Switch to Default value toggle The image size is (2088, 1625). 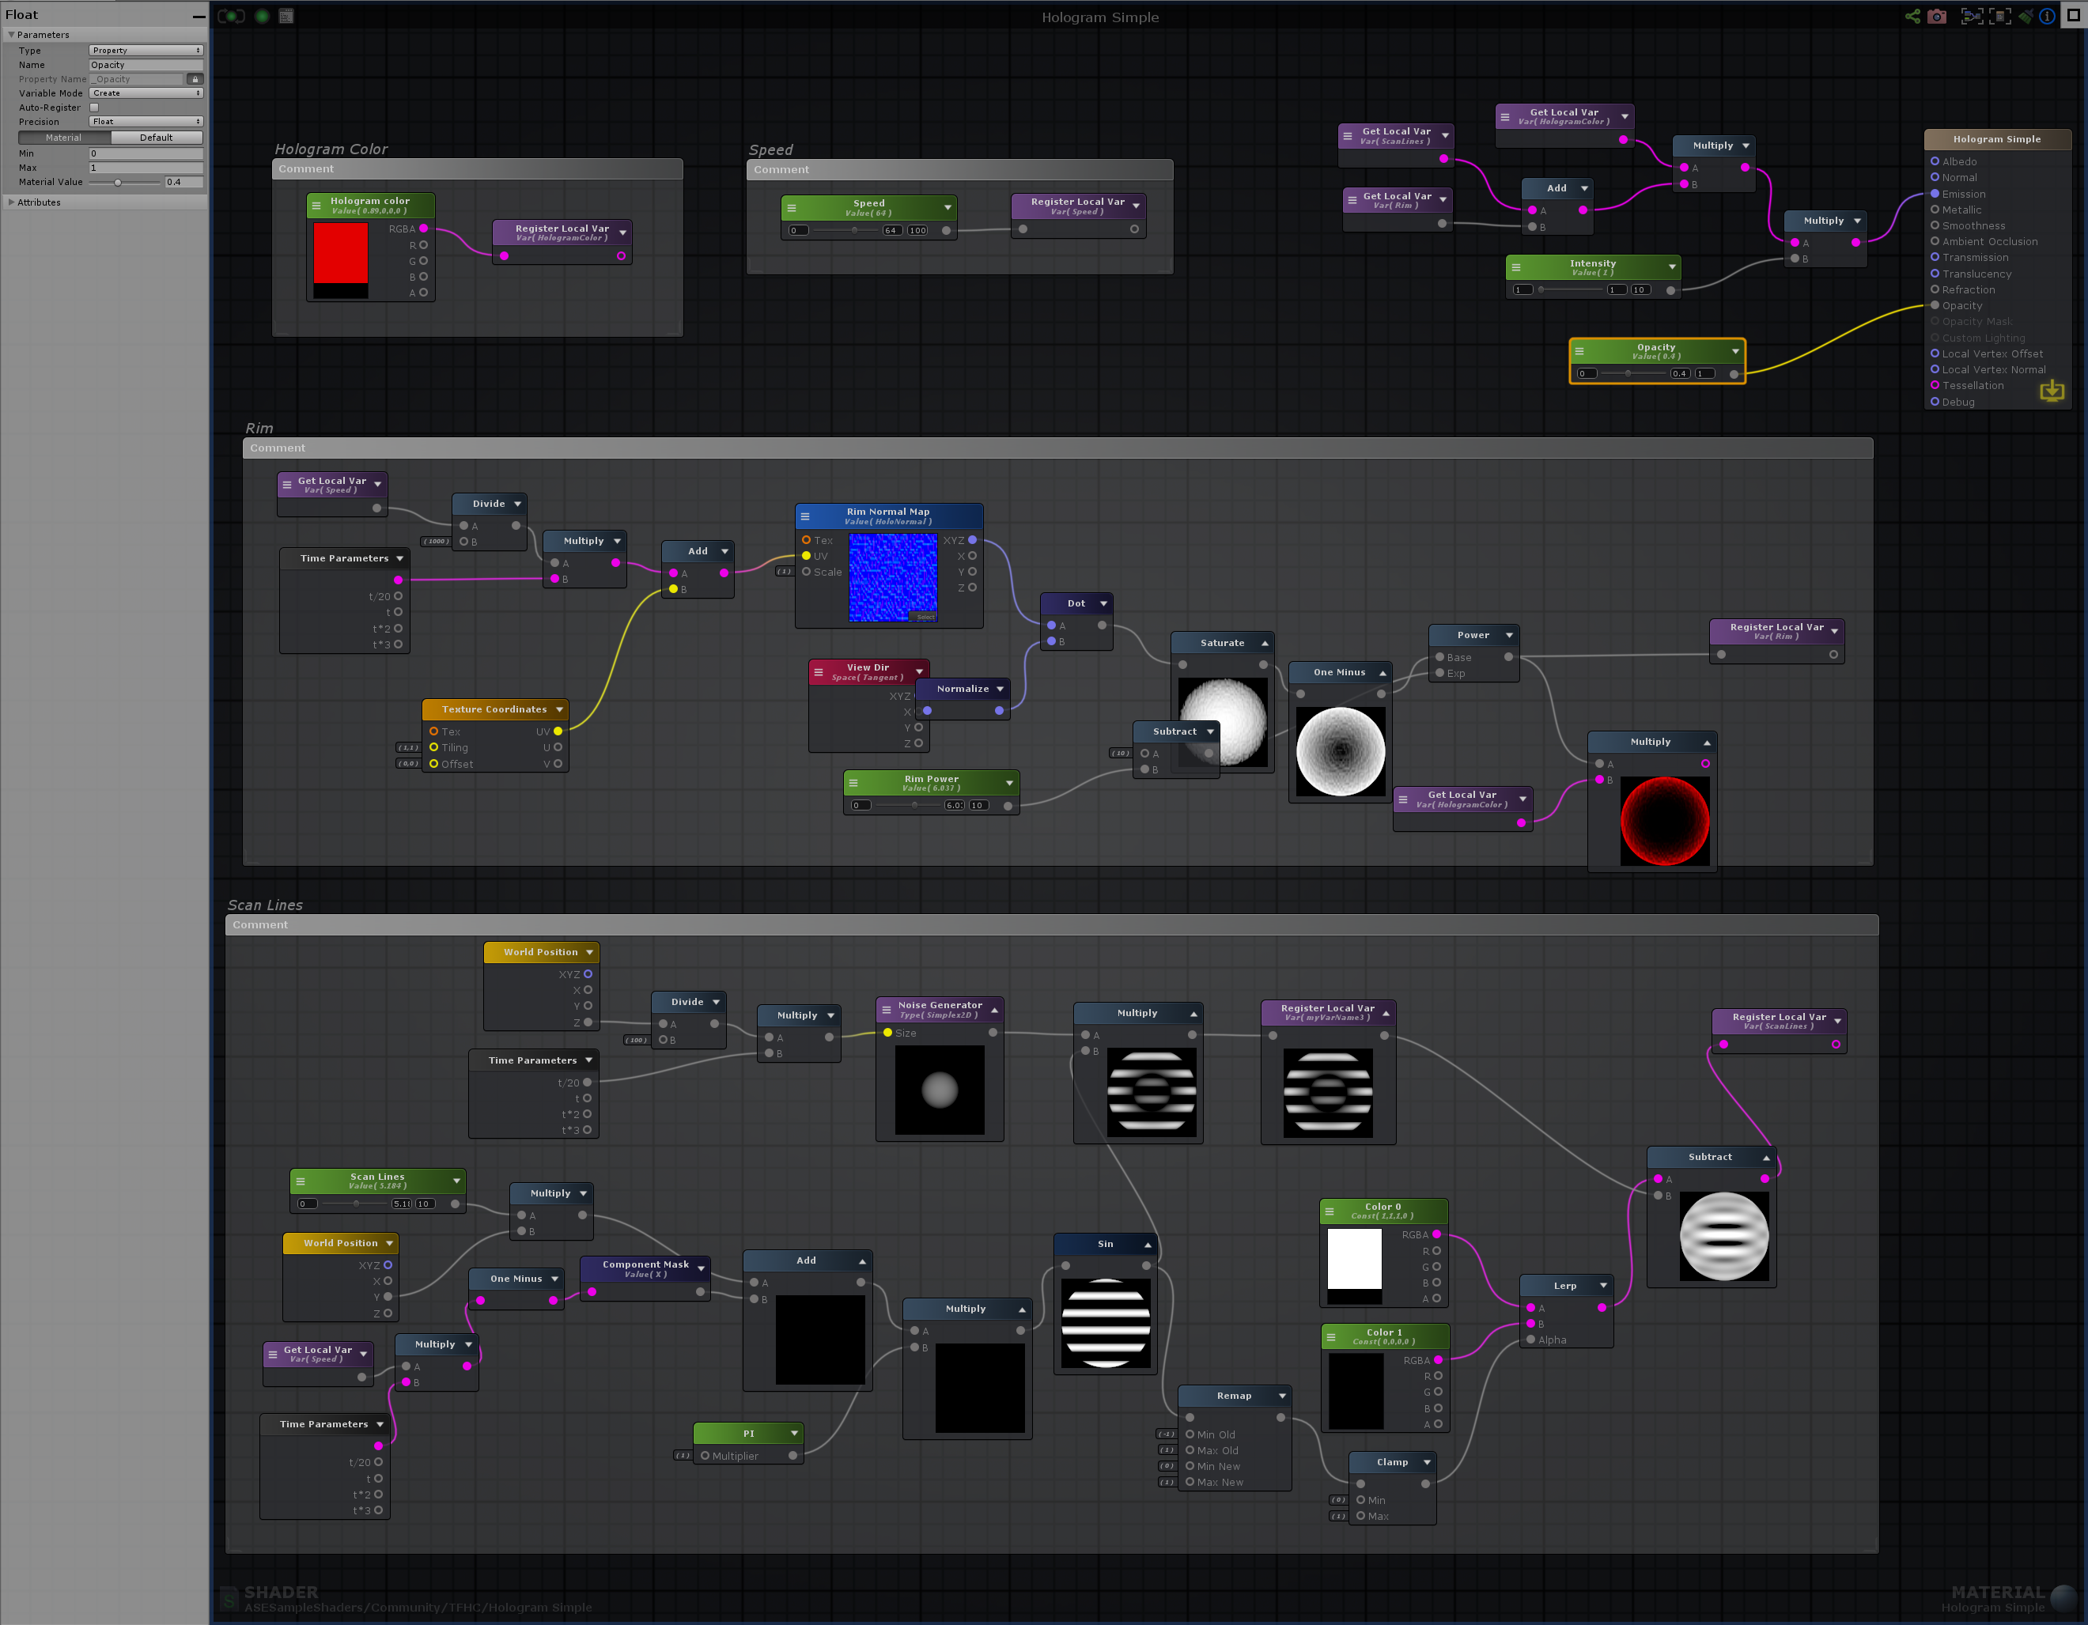point(157,138)
